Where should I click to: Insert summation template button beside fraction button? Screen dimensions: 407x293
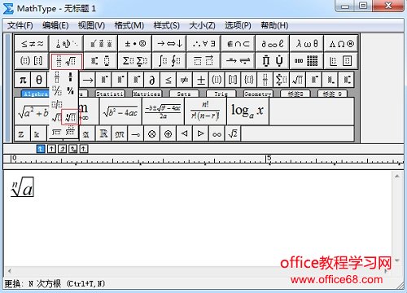282,80
